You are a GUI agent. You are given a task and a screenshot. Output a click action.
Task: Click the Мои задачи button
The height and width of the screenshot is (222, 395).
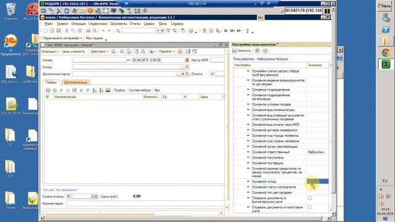(x=94, y=38)
